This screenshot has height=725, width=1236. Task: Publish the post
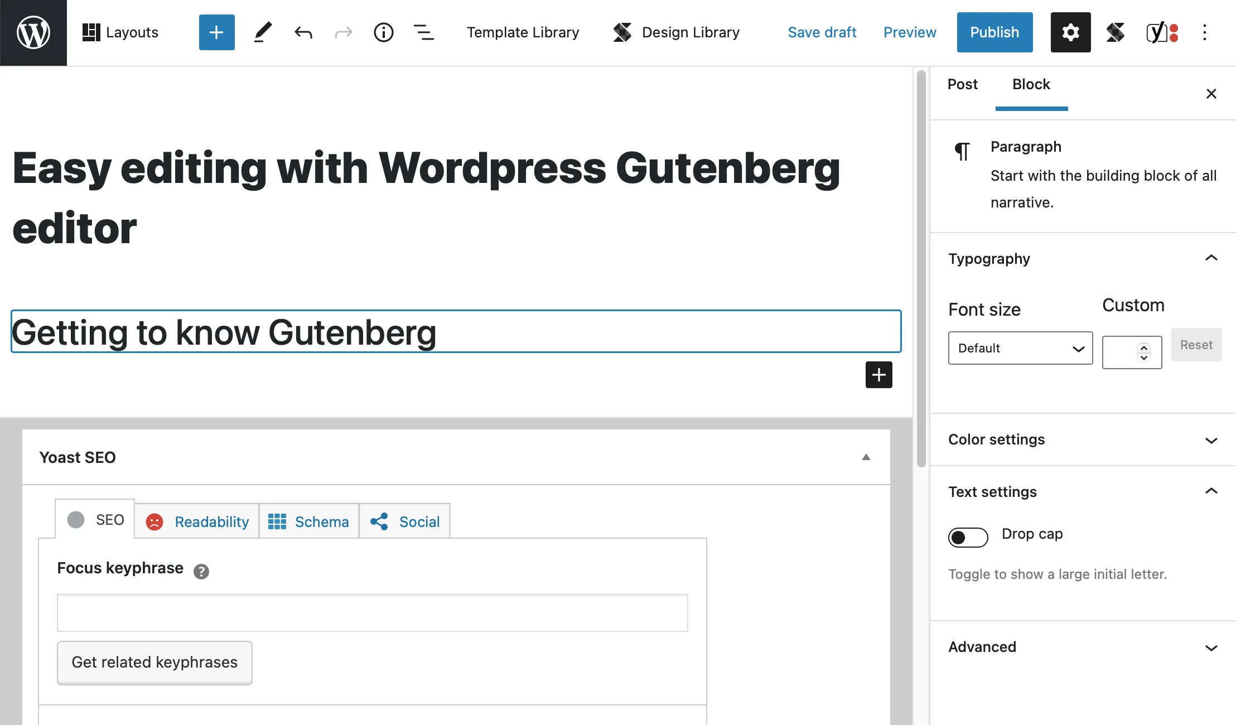coord(995,32)
